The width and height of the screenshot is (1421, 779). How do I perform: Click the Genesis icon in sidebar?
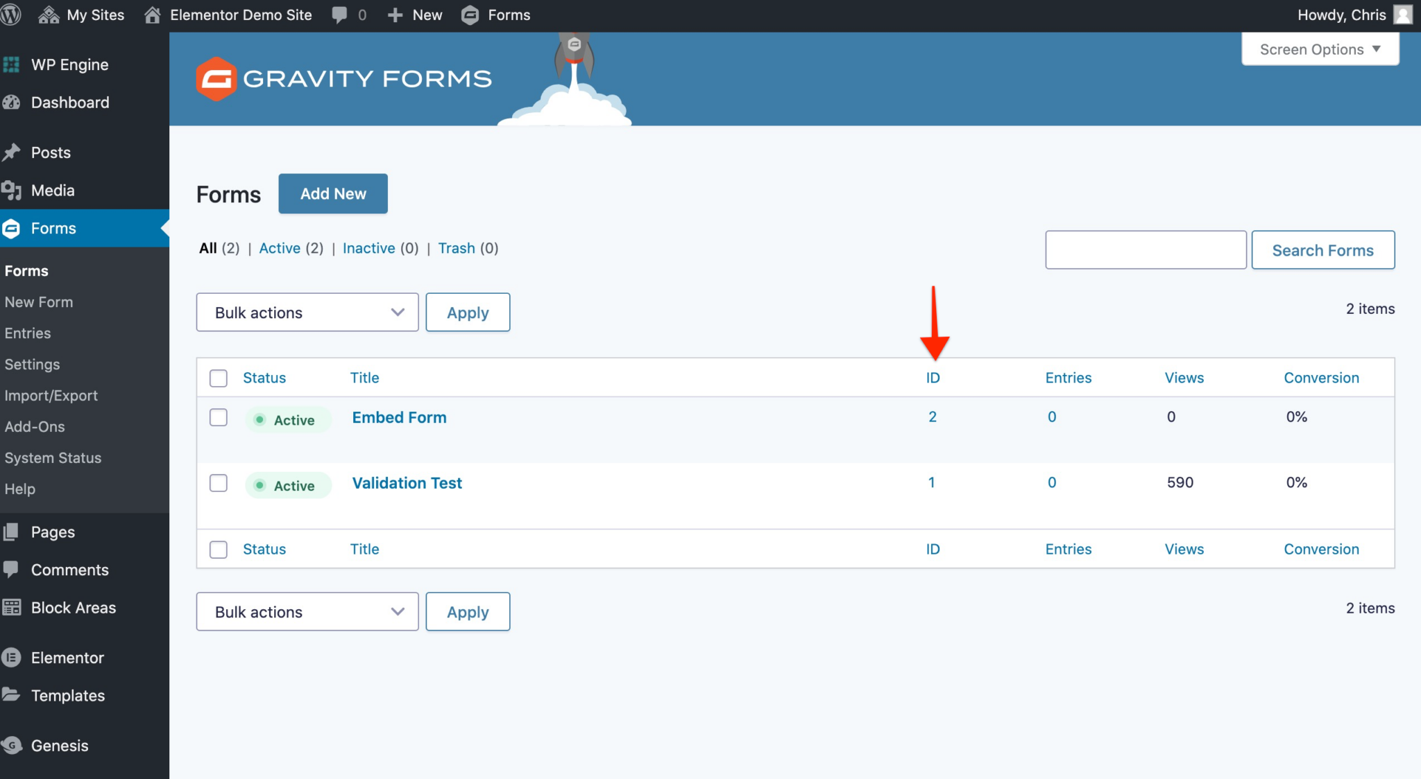[x=12, y=746]
